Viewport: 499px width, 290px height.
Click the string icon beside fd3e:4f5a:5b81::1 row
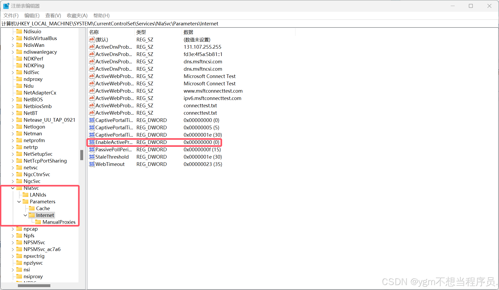[x=92, y=54]
